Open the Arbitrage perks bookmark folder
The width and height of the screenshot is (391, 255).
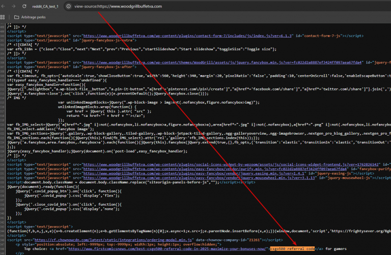pos(30,17)
